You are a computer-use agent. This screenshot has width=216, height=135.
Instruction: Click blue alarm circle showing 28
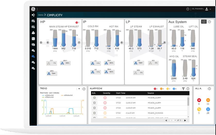coord(208,109)
